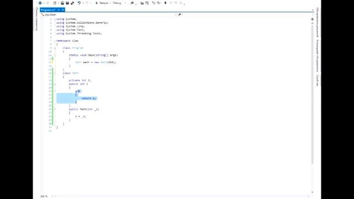Collapse the public Math constructor block
This screenshot has width=354, height=199.
tap(55, 109)
